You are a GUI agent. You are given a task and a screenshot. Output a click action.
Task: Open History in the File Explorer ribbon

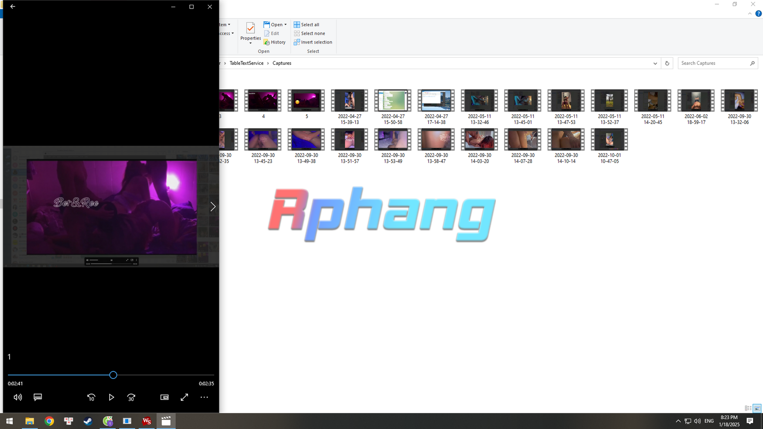275,42
